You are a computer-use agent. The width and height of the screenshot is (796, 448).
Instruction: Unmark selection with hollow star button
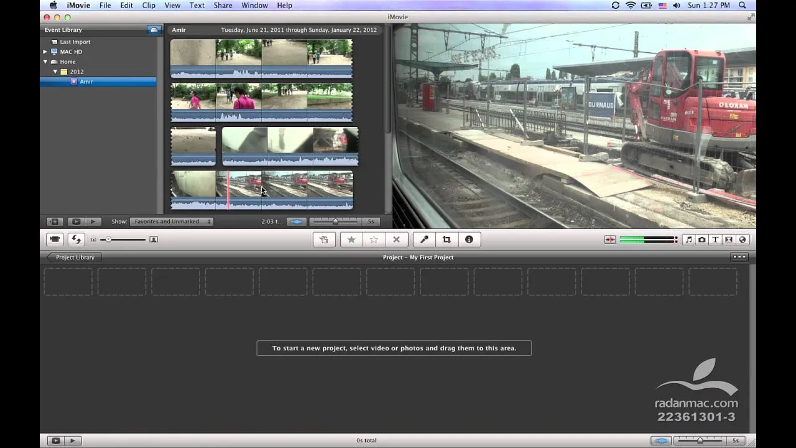pos(374,240)
